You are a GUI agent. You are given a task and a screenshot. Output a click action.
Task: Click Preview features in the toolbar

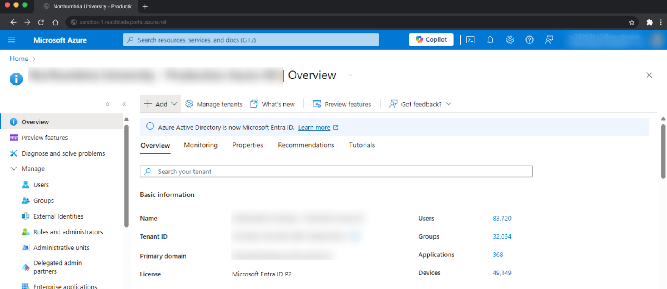click(342, 104)
